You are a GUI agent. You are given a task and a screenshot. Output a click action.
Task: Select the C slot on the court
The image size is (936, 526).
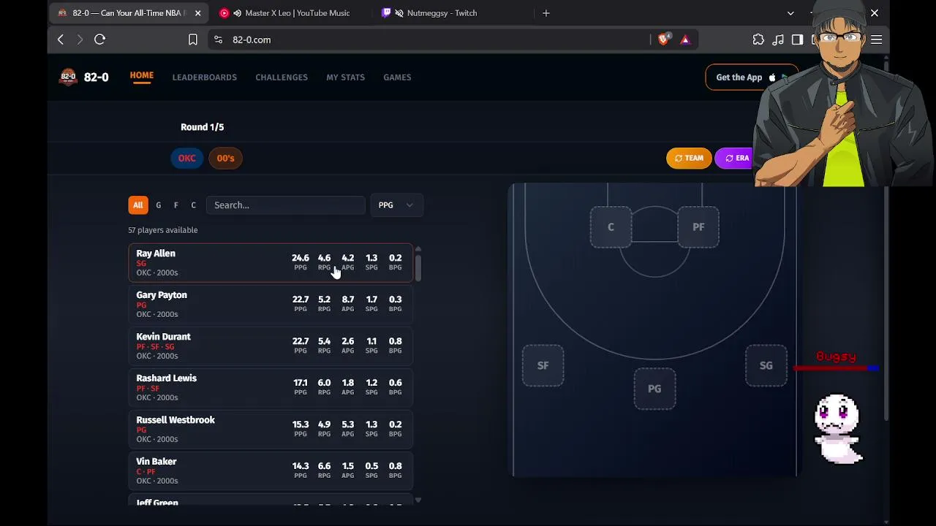(x=611, y=227)
